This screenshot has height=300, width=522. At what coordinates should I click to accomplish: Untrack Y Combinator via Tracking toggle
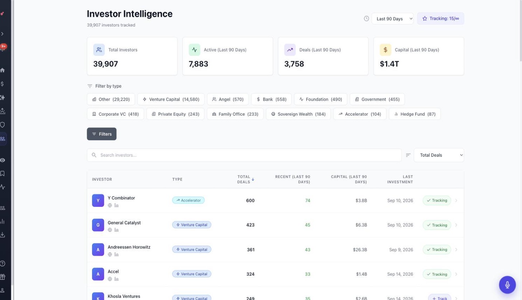point(437,200)
